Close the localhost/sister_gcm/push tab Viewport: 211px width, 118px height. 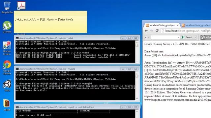177,25
